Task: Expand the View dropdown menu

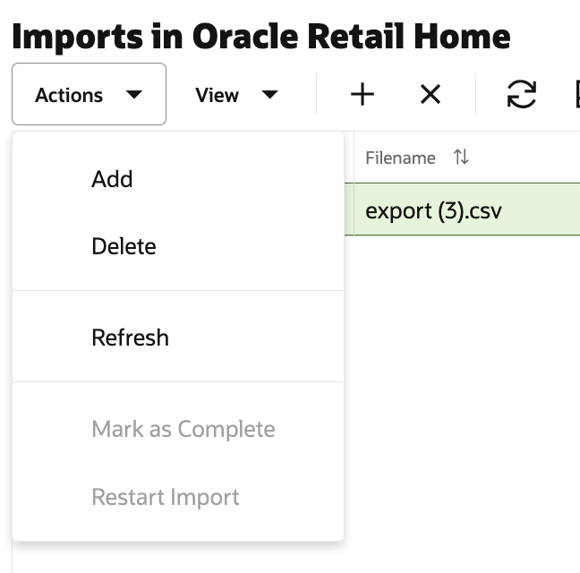Action: [x=236, y=95]
